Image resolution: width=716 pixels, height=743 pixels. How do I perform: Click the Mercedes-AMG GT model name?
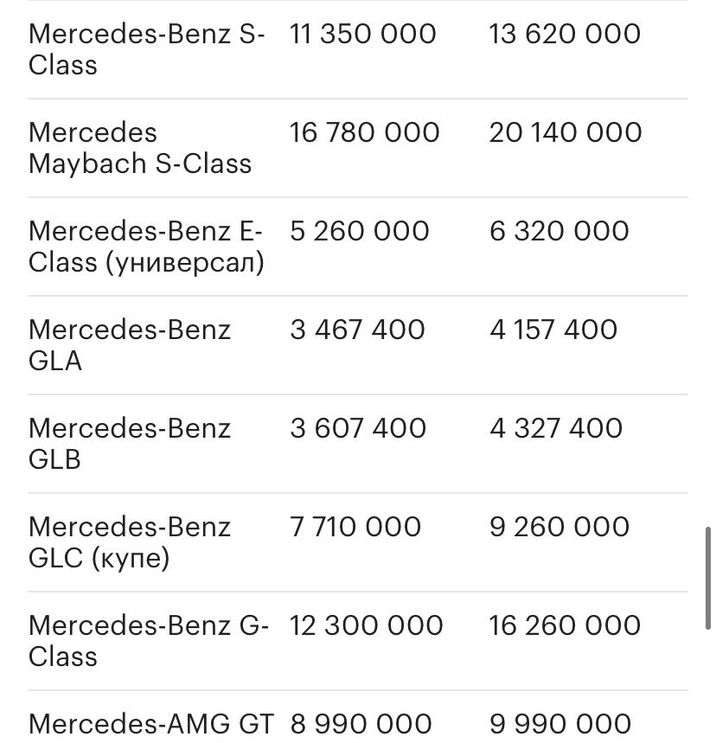[x=151, y=724]
